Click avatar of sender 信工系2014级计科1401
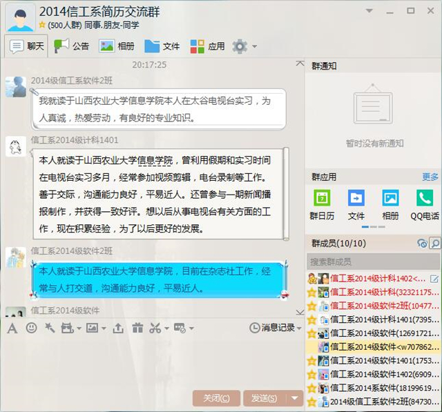442x412 pixels. tap(16, 146)
